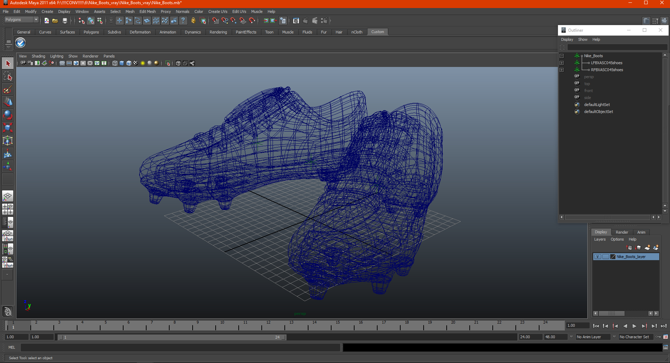Select the arrow Select tool in toolbox
This screenshot has width=670, height=363.
(8, 63)
